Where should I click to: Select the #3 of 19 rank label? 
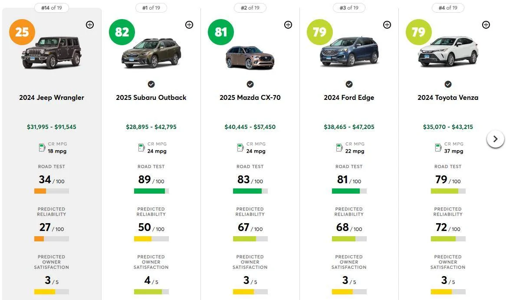click(x=349, y=8)
